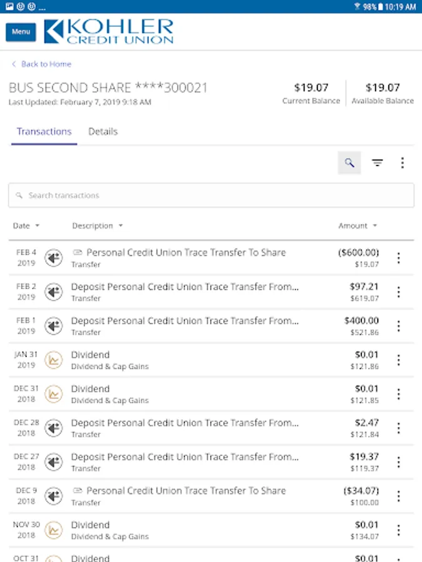Open the toolbar three-dot overflow menu
Viewport: 422px width, 562px height.
point(402,163)
